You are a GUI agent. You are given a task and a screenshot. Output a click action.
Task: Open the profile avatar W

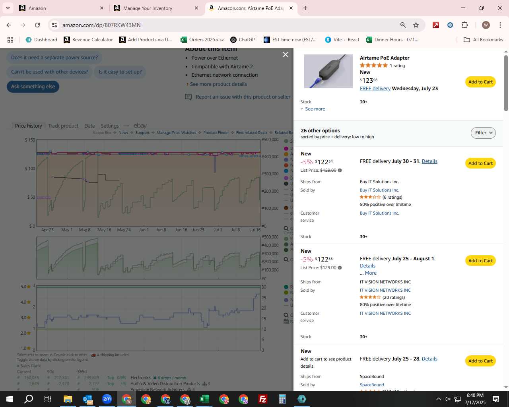pos(486,25)
